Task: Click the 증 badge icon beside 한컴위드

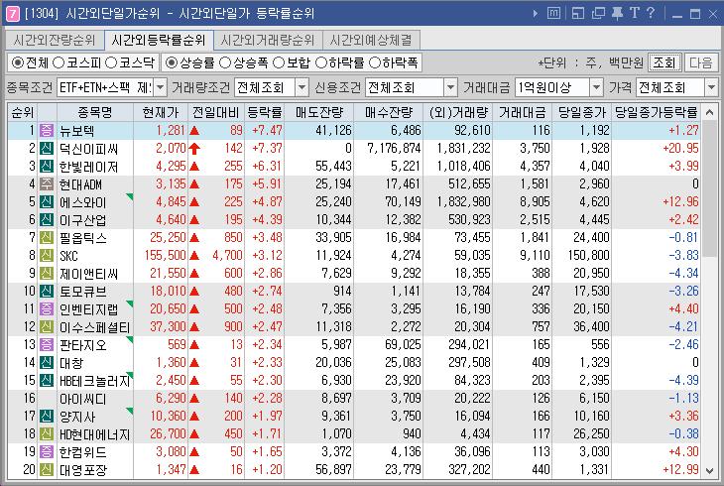Action: (47, 452)
